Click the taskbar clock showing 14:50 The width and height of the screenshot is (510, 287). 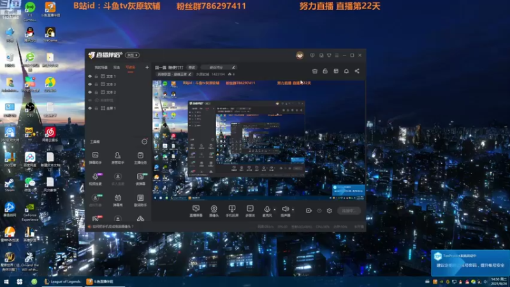click(499, 282)
